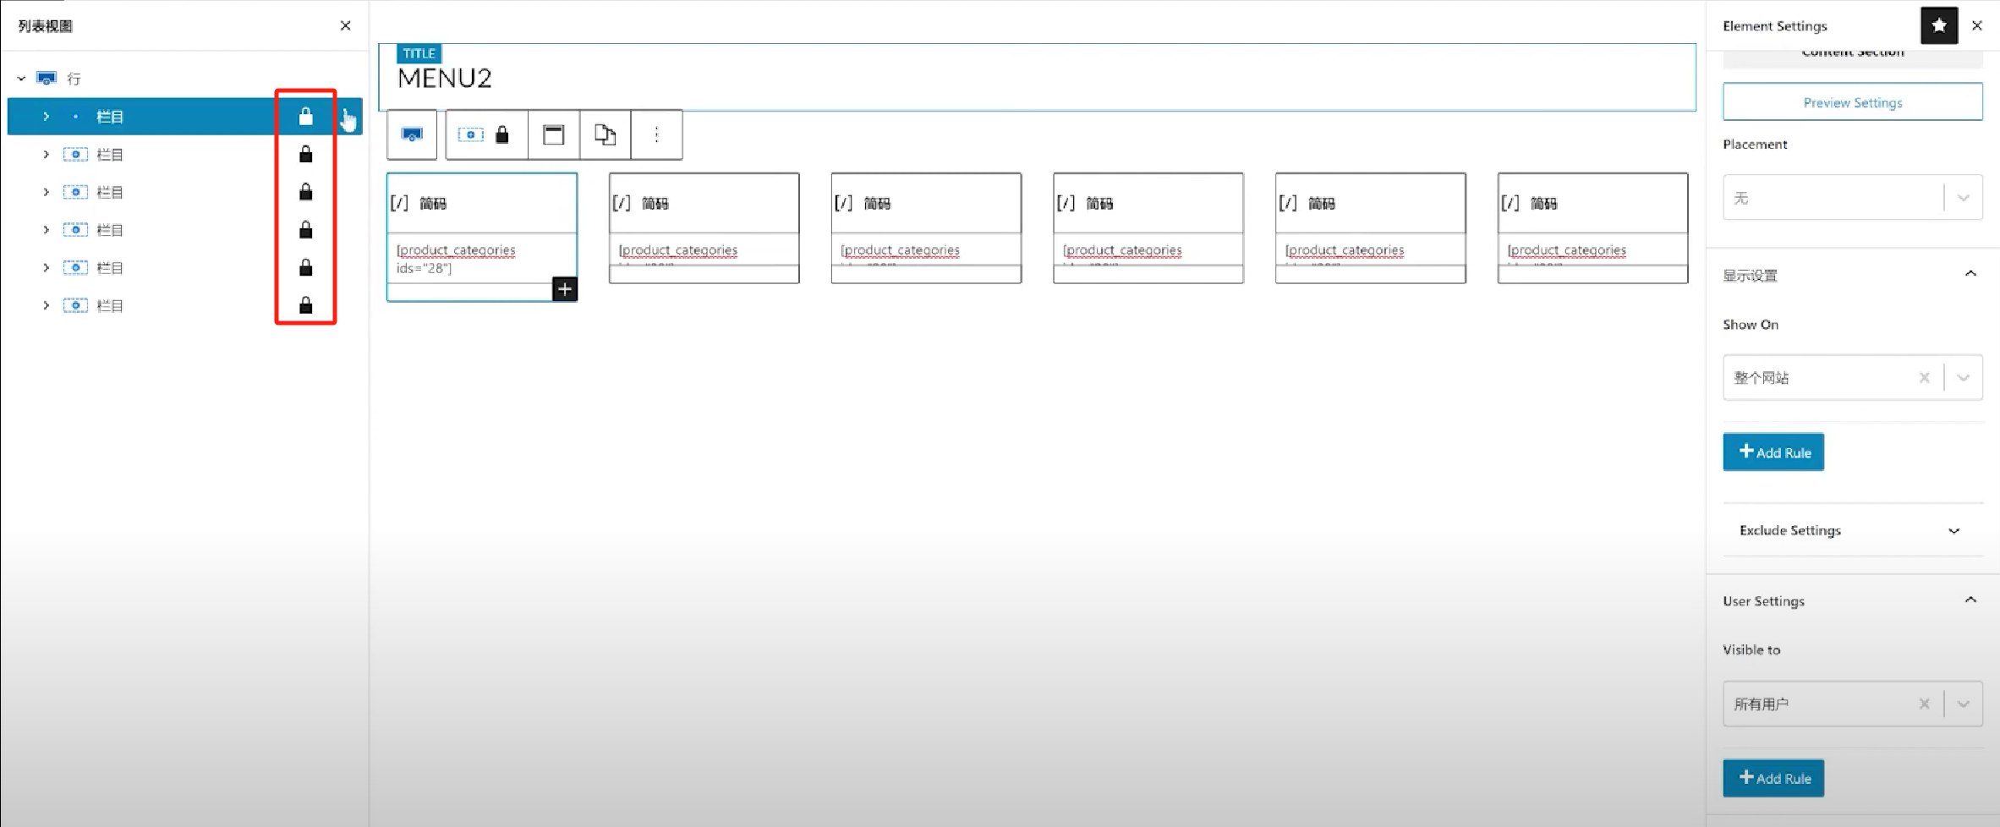The width and height of the screenshot is (2000, 827).
Task: Close the Element Settings sidebar
Action: click(1977, 25)
